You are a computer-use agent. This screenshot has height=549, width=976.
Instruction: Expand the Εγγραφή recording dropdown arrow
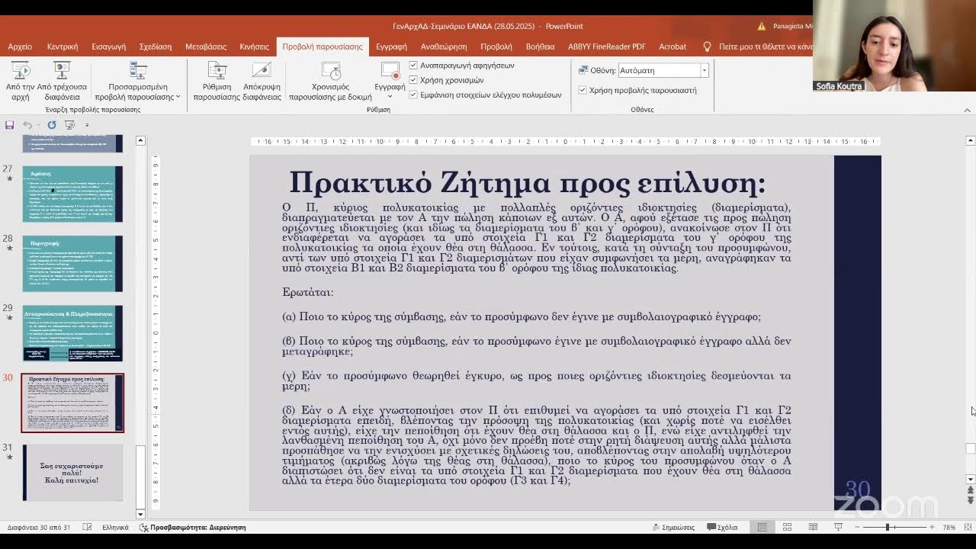(390, 96)
